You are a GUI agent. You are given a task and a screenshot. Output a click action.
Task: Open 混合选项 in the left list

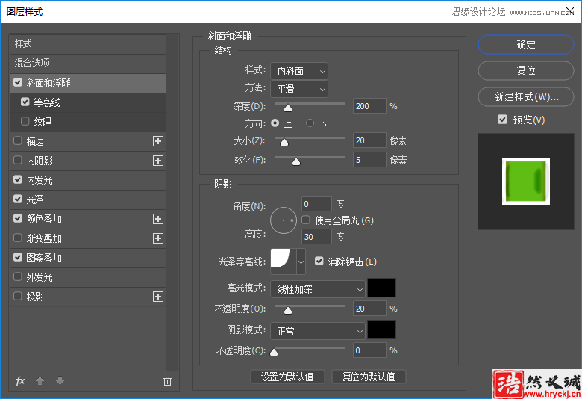click(88, 64)
